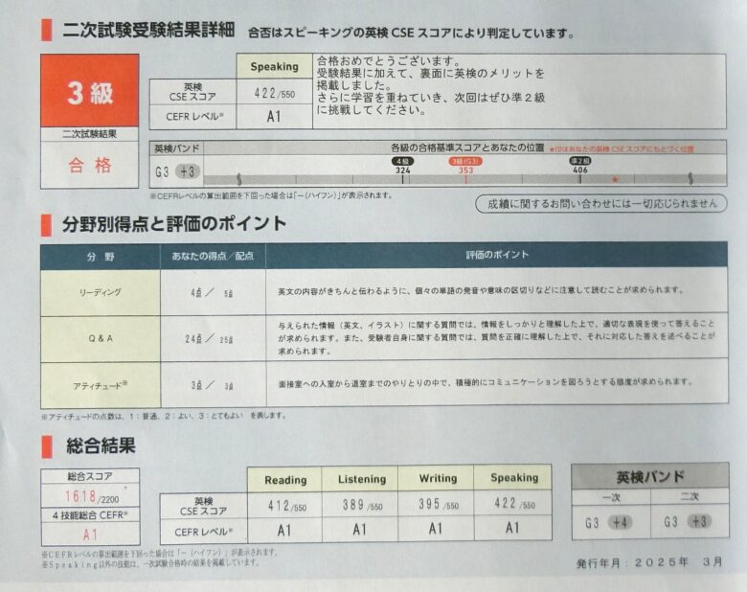The width and height of the screenshot is (747, 592).
Task: Click the Writing score 395
Action: [432, 504]
